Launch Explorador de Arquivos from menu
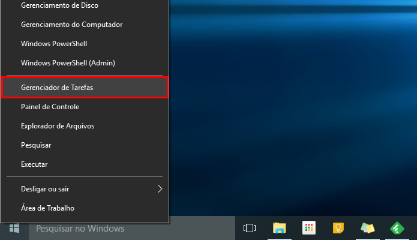This screenshot has height=240, width=417. pos(85,126)
